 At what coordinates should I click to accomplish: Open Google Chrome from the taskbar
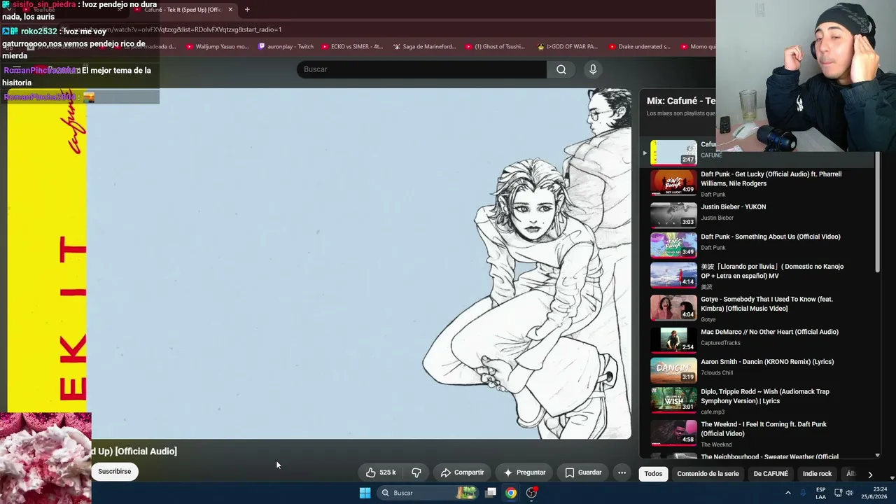click(511, 493)
